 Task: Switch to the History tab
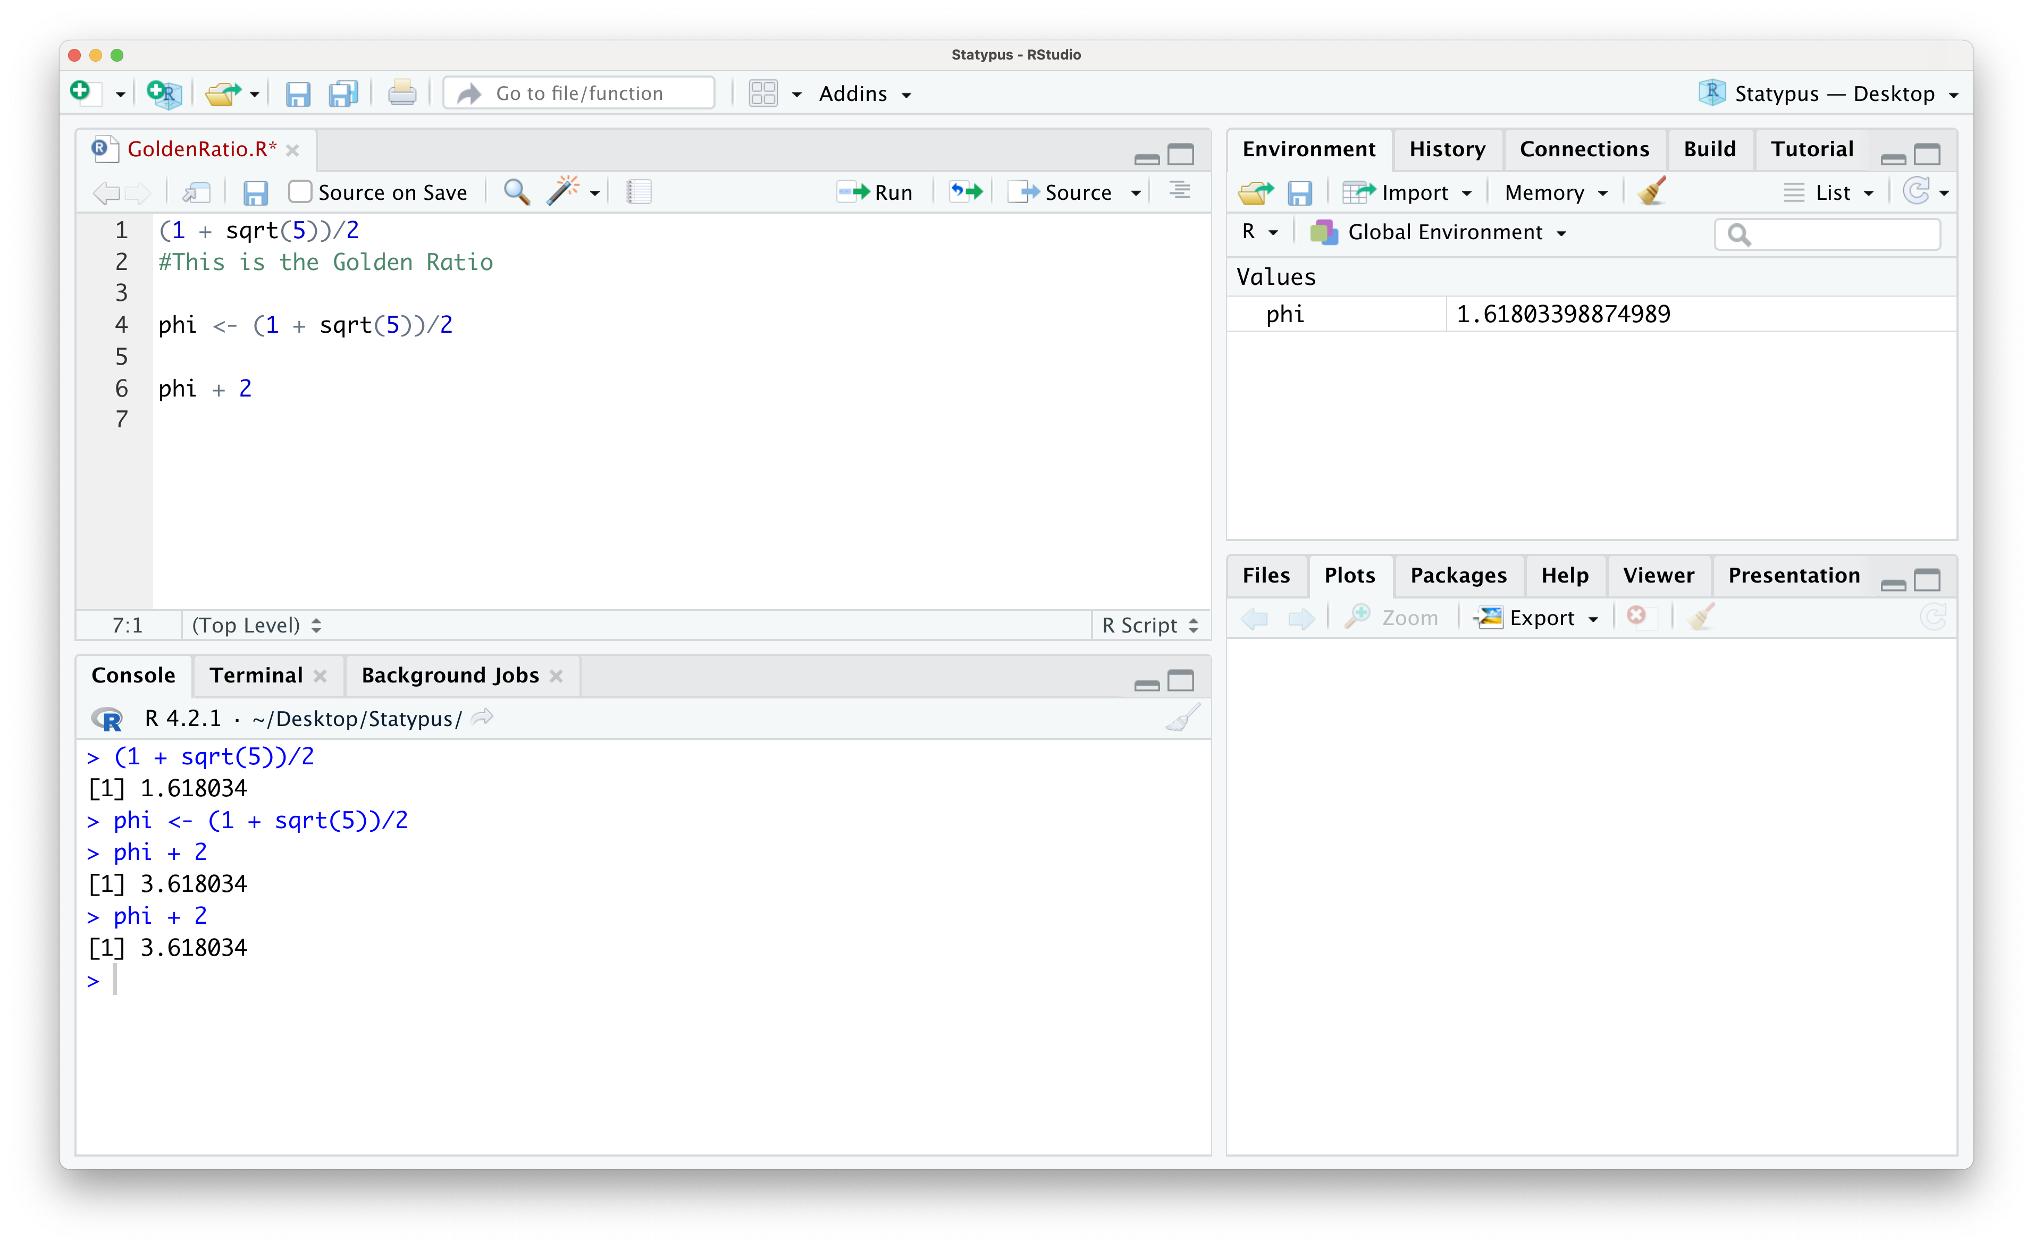pos(1447,149)
